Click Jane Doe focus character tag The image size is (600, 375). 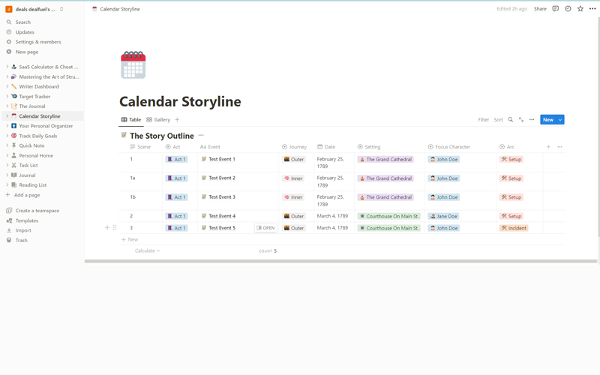point(443,216)
